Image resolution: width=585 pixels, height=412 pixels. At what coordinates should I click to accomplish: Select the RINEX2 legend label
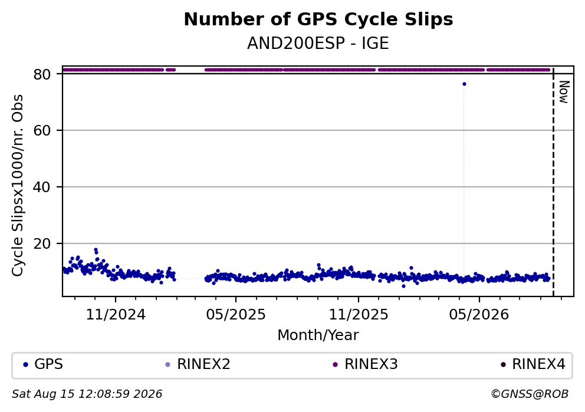(203, 364)
